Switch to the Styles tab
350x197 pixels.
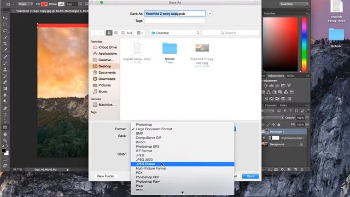click(x=290, y=76)
